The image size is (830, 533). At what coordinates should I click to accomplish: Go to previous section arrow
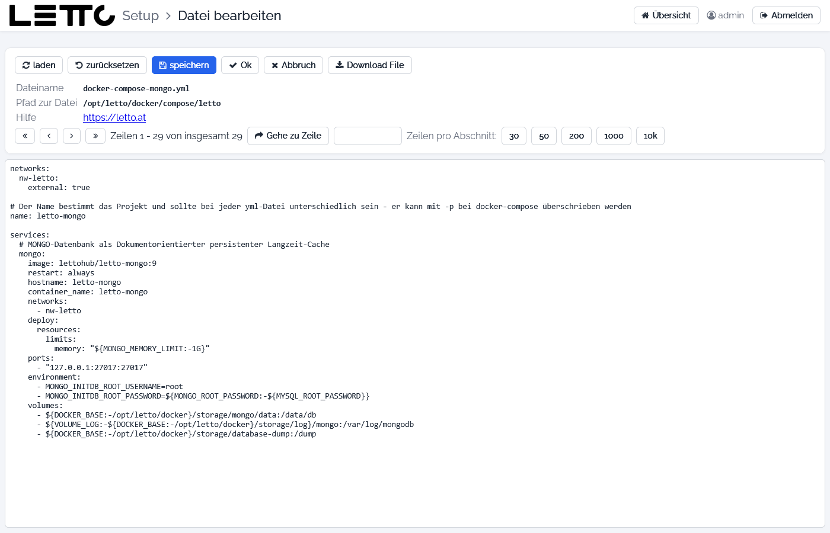point(49,136)
